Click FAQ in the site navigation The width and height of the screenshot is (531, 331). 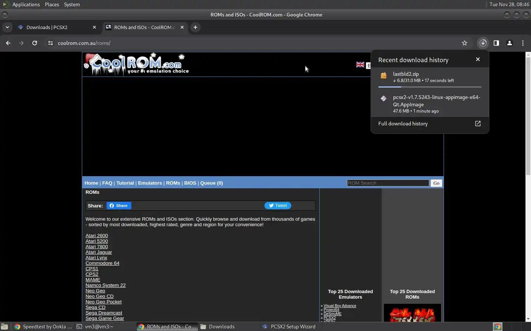(107, 183)
